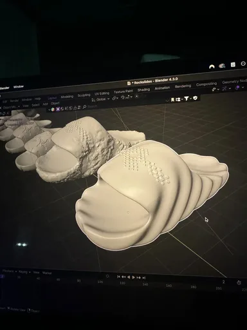The height and width of the screenshot is (330, 247).
Task: Jump to the previous keyframe
Action: pyautogui.click(x=123, y=277)
